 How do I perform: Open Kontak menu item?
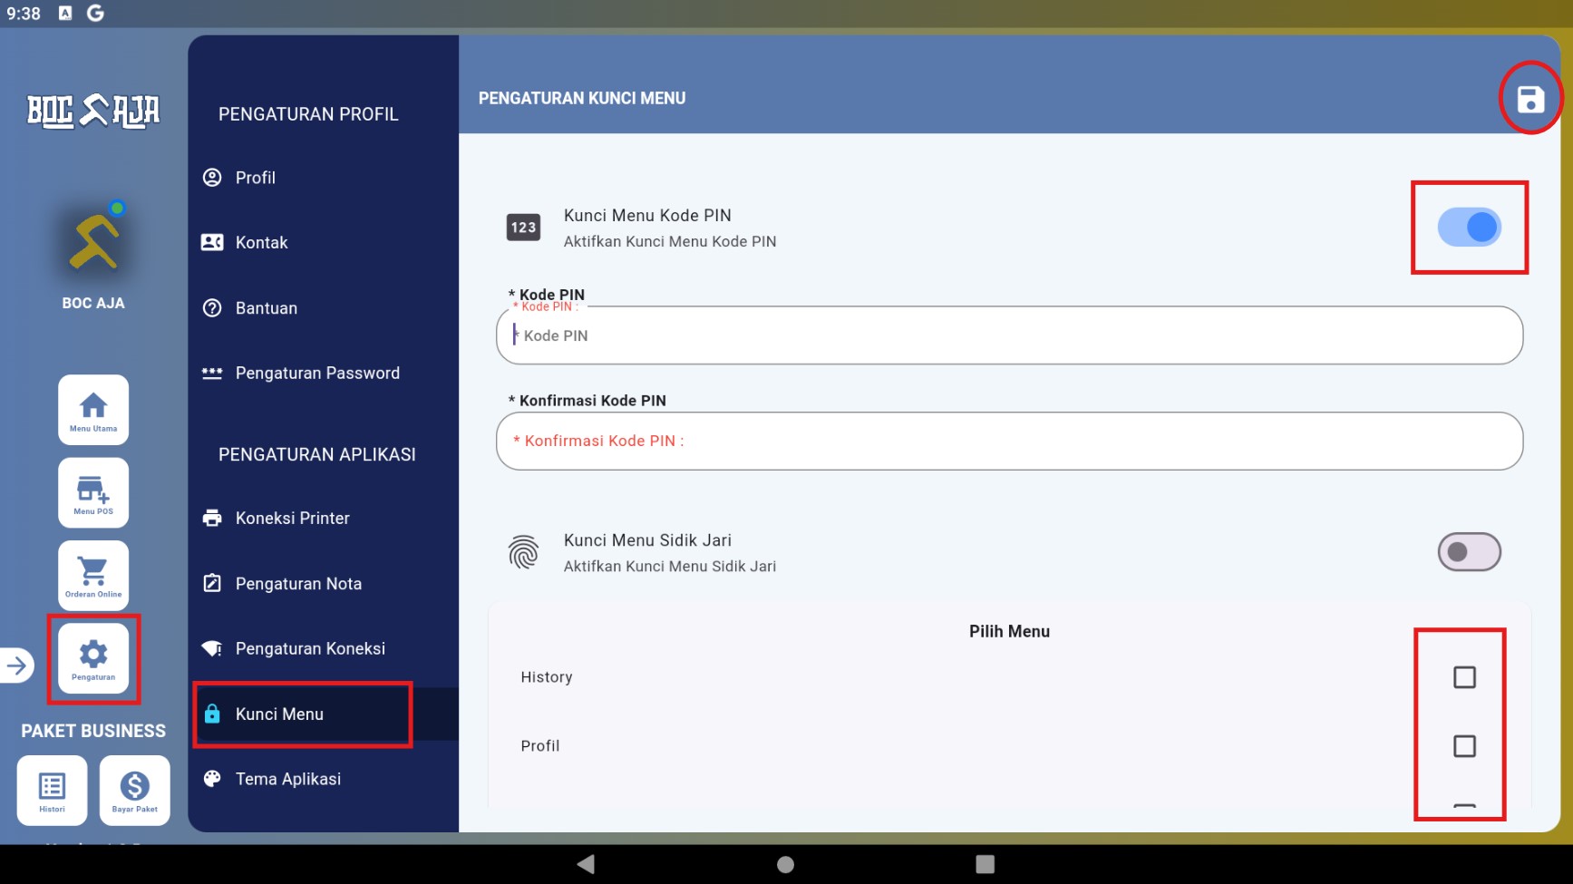tap(323, 242)
